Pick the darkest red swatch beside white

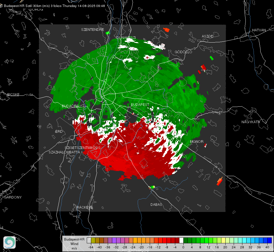[x=177, y=241]
